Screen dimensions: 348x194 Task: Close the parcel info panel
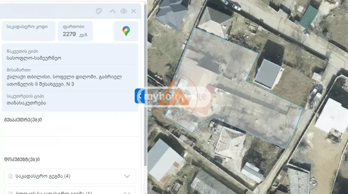[134, 11]
